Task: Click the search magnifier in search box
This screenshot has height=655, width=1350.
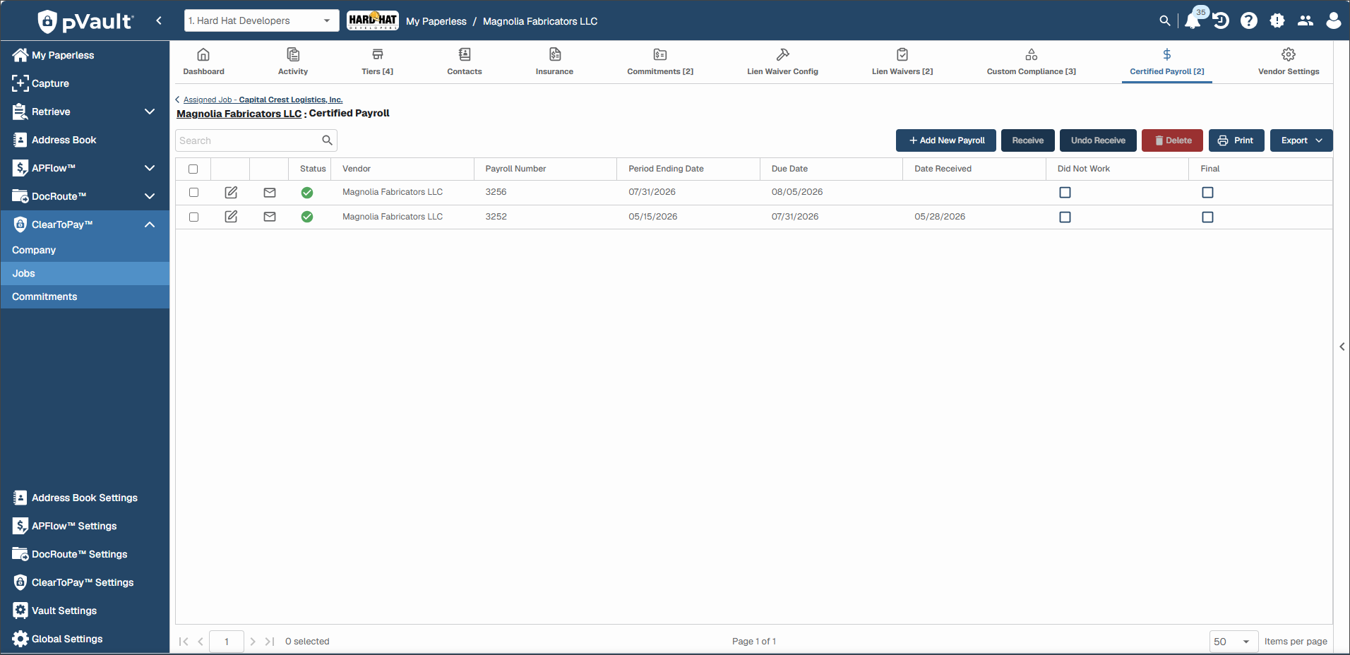Action: pos(327,140)
